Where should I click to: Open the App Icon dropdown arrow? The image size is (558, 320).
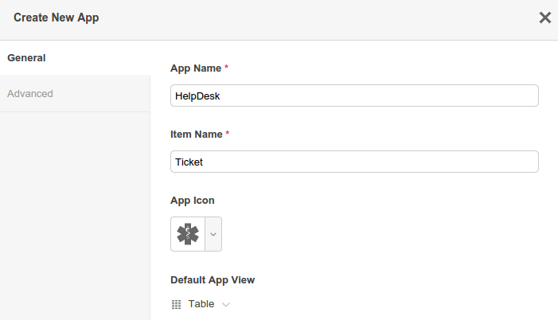[x=213, y=234]
